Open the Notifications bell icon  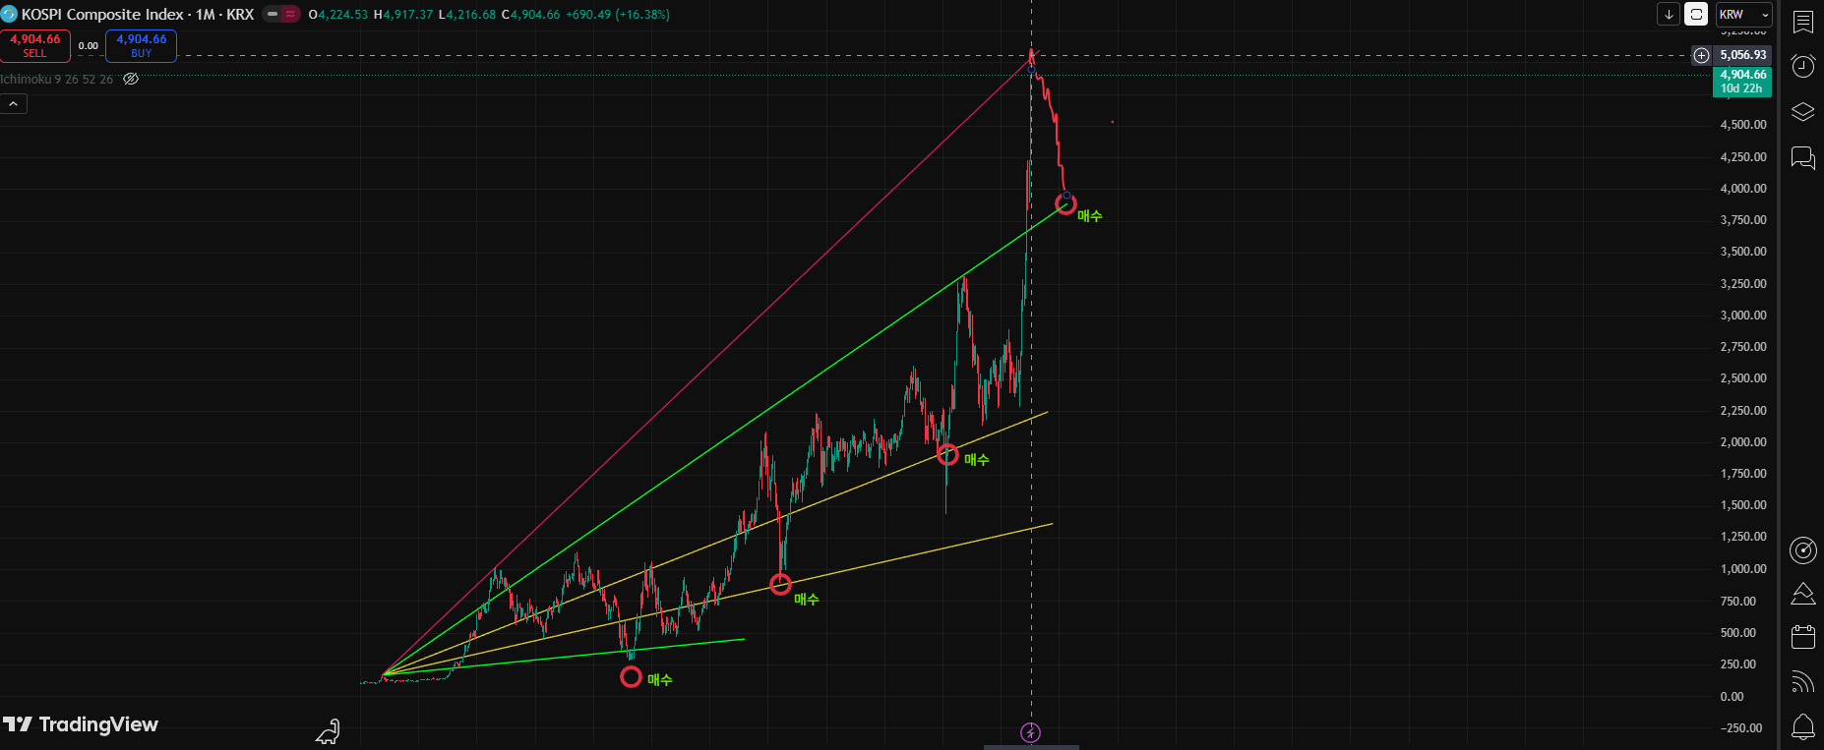point(1802,726)
